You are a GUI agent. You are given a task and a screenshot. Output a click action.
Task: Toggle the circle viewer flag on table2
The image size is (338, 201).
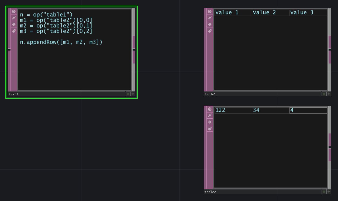[210, 109]
